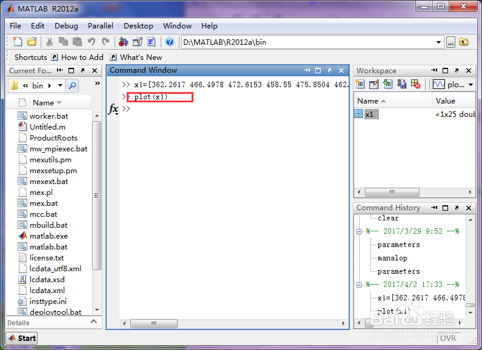Click the delete variable icon in Workspace

coord(415,84)
